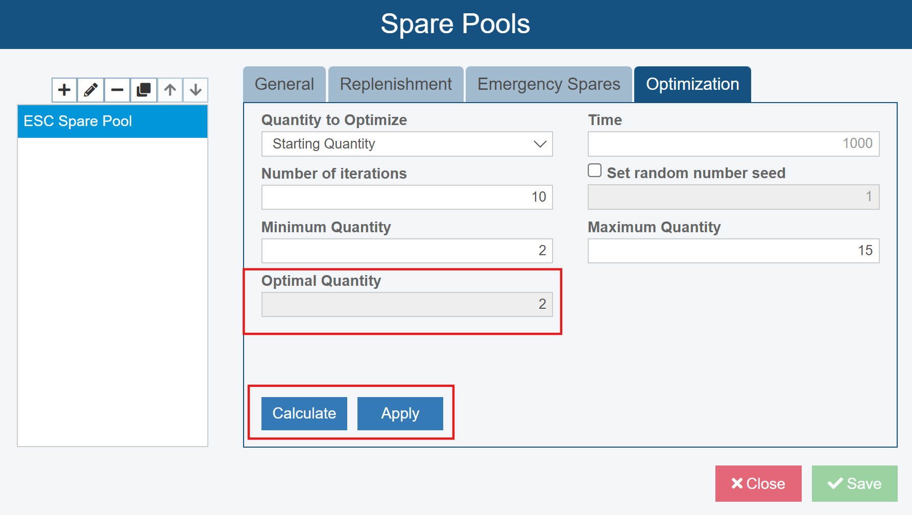Open the Quantity to Optimize dropdown
Screen dimensions: 912x515
(x=406, y=144)
